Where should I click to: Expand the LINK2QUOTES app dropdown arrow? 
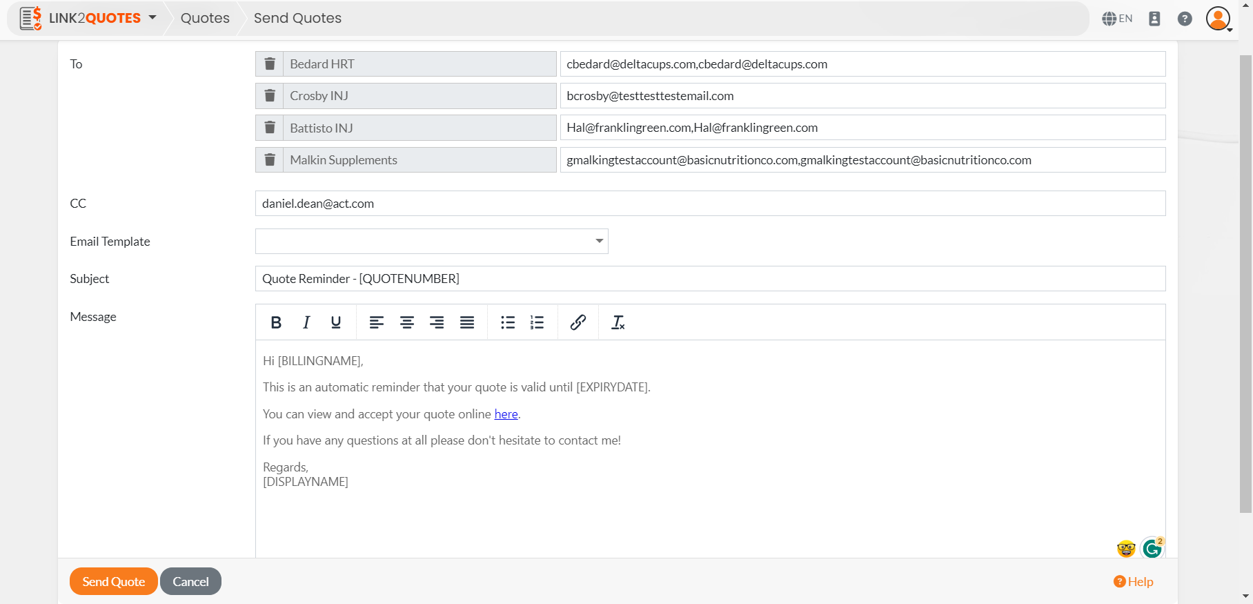click(152, 18)
